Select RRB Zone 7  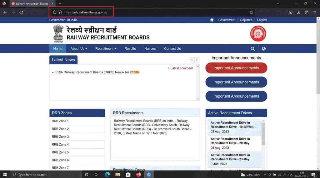(x=77, y=168)
